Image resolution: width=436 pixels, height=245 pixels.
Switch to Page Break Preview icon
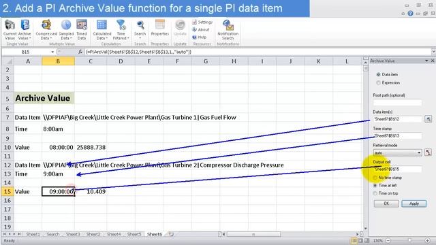(367, 240)
